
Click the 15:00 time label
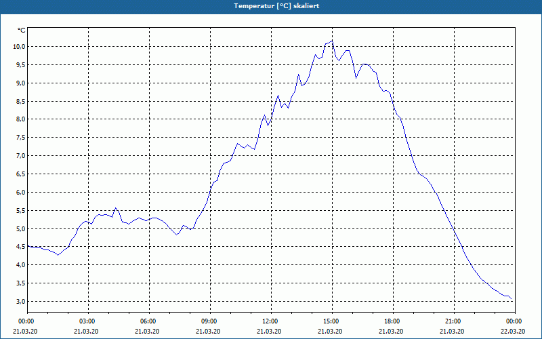[x=332, y=321]
